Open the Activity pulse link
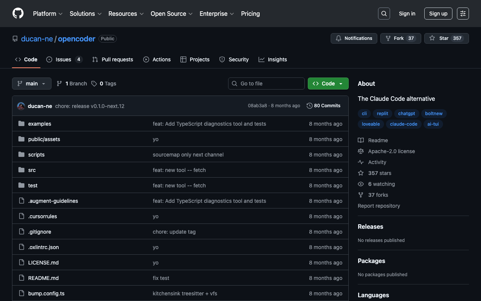 (x=377, y=162)
